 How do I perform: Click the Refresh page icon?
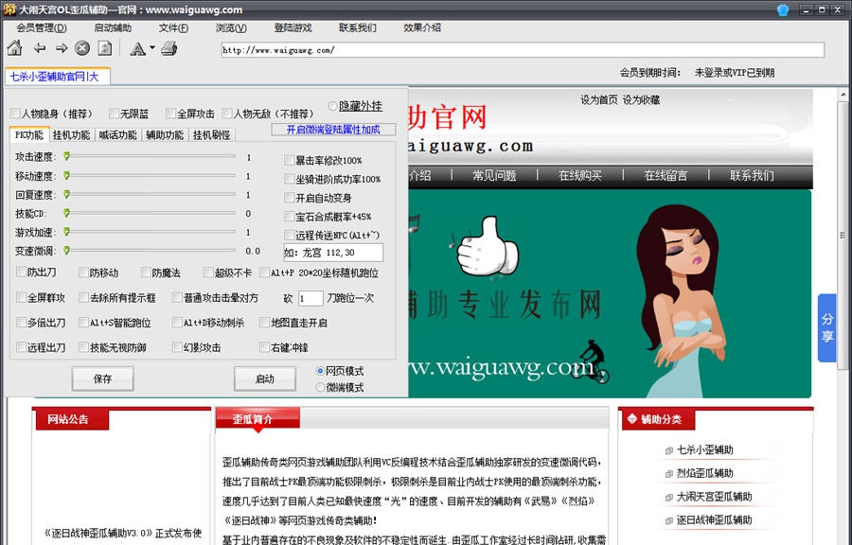coord(104,48)
